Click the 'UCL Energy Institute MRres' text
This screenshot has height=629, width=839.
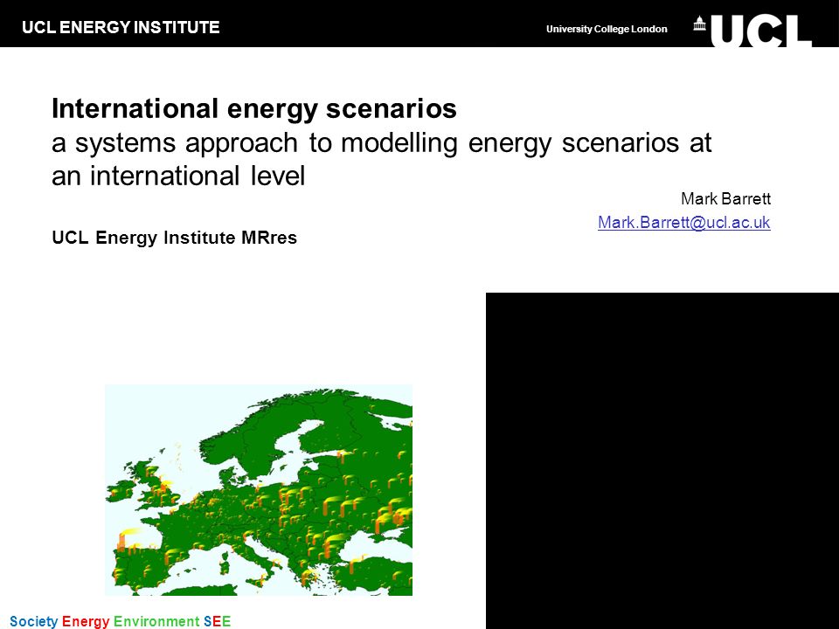click(175, 238)
